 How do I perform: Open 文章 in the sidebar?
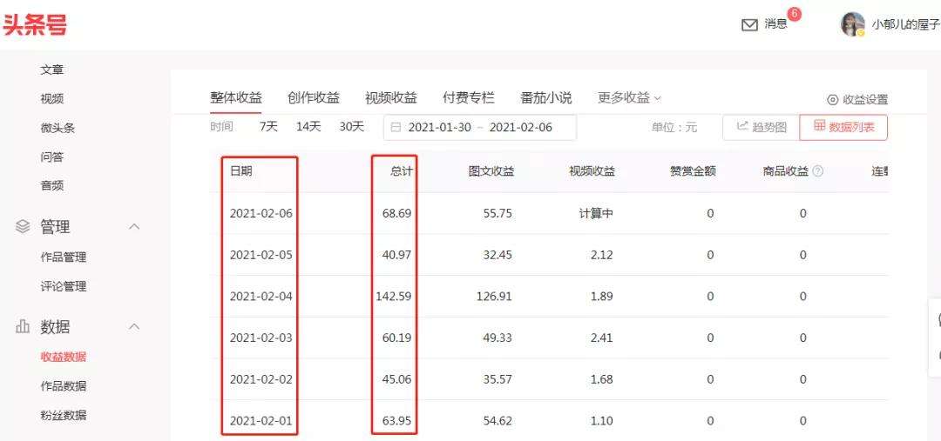click(x=52, y=70)
